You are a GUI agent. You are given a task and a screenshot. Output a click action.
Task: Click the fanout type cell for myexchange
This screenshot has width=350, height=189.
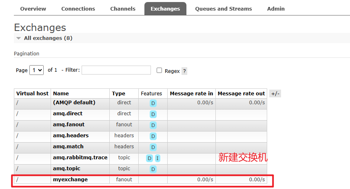[124, 179]
